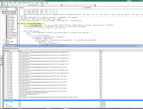Viewport: 143px width, 109px height.
Task: Collapse the Forms folder in project tree
Action: tap(3, 40)
